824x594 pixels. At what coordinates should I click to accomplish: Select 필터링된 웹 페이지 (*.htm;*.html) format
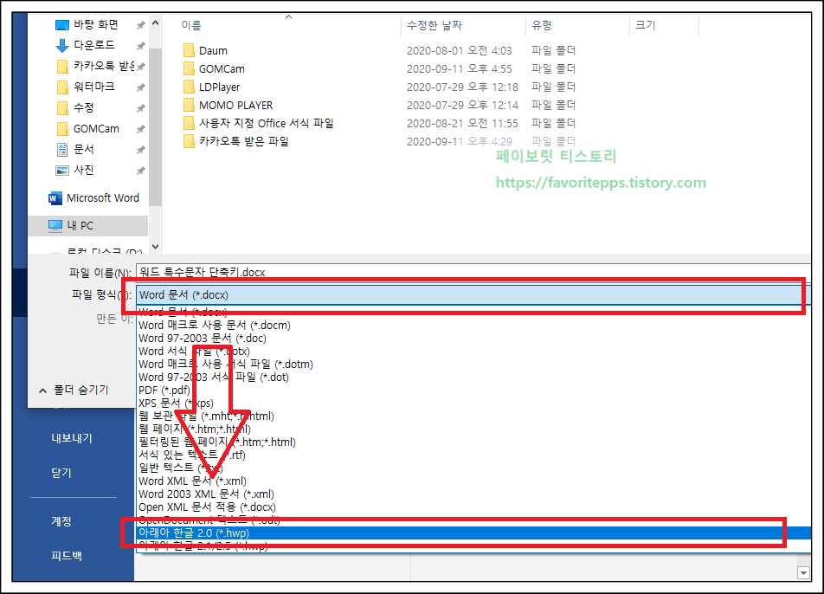click(217, 442)
